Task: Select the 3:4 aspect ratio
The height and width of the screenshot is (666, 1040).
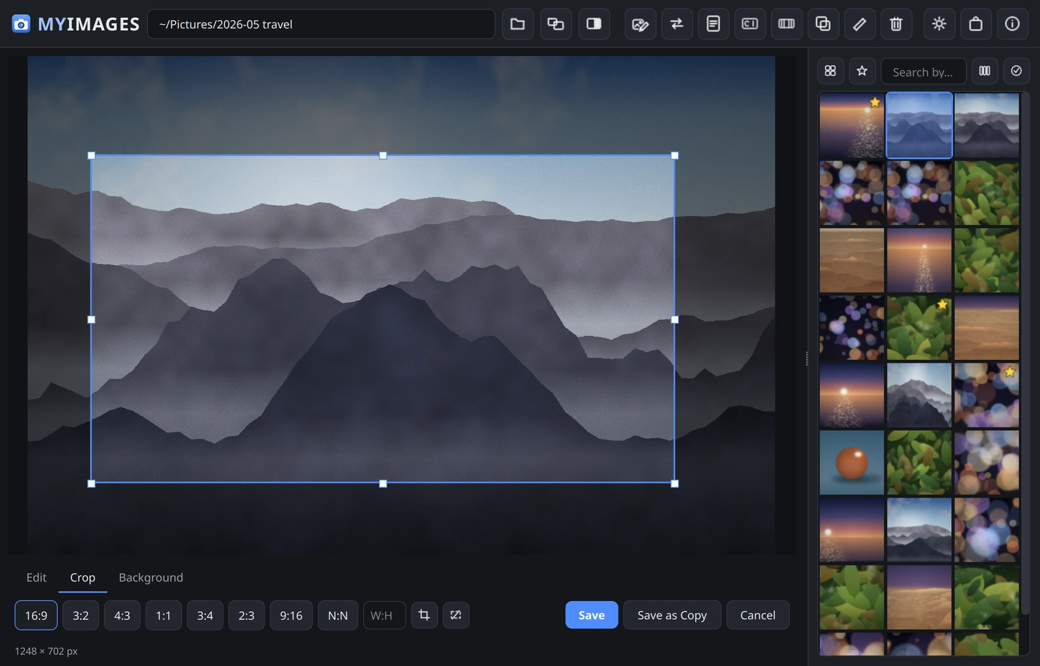Action: click(x=205, y=615)
